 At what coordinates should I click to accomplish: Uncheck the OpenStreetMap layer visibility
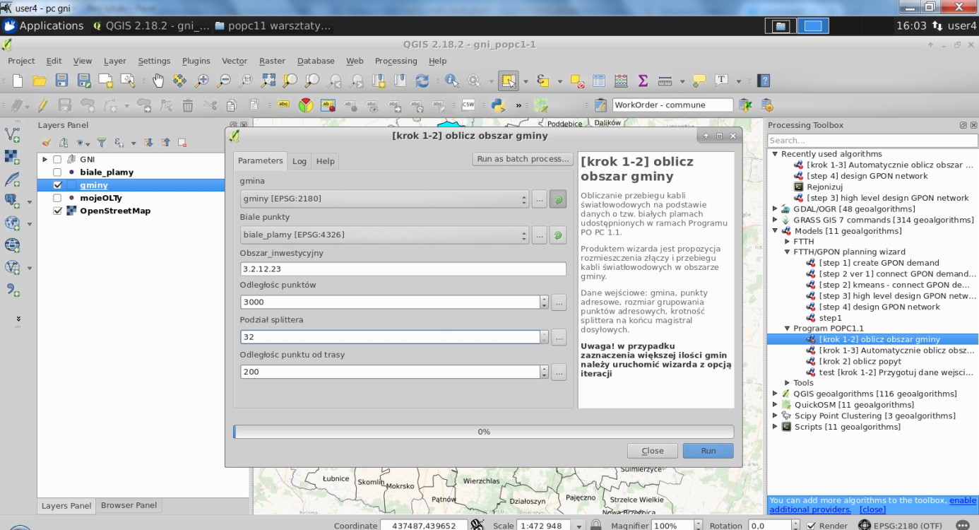57,211
